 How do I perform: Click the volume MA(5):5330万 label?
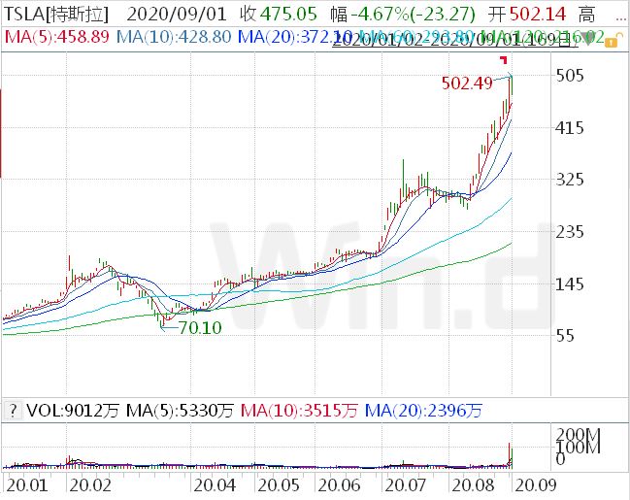tap(180, 411)
